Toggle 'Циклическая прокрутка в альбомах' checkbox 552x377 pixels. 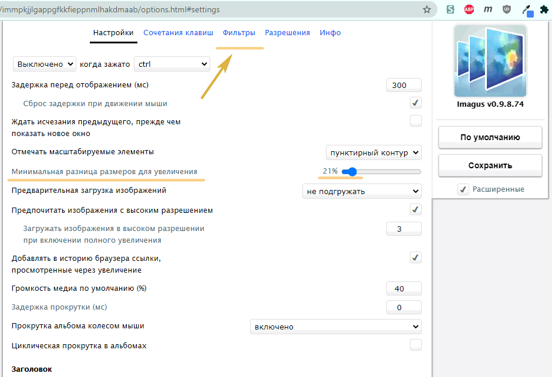tap(415, 345)
